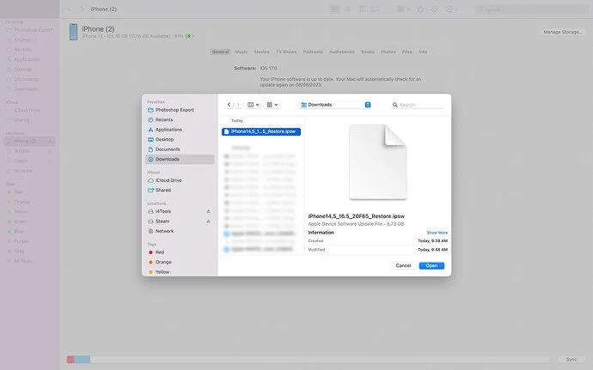This screenshot has height=370, width=593.
Task: Switch to the Info tab
Action: 423,52
